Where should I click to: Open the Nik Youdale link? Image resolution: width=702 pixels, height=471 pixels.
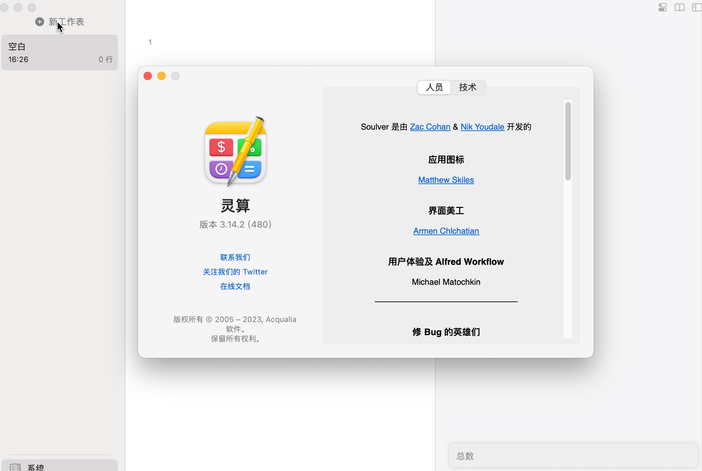click(482, 127)
